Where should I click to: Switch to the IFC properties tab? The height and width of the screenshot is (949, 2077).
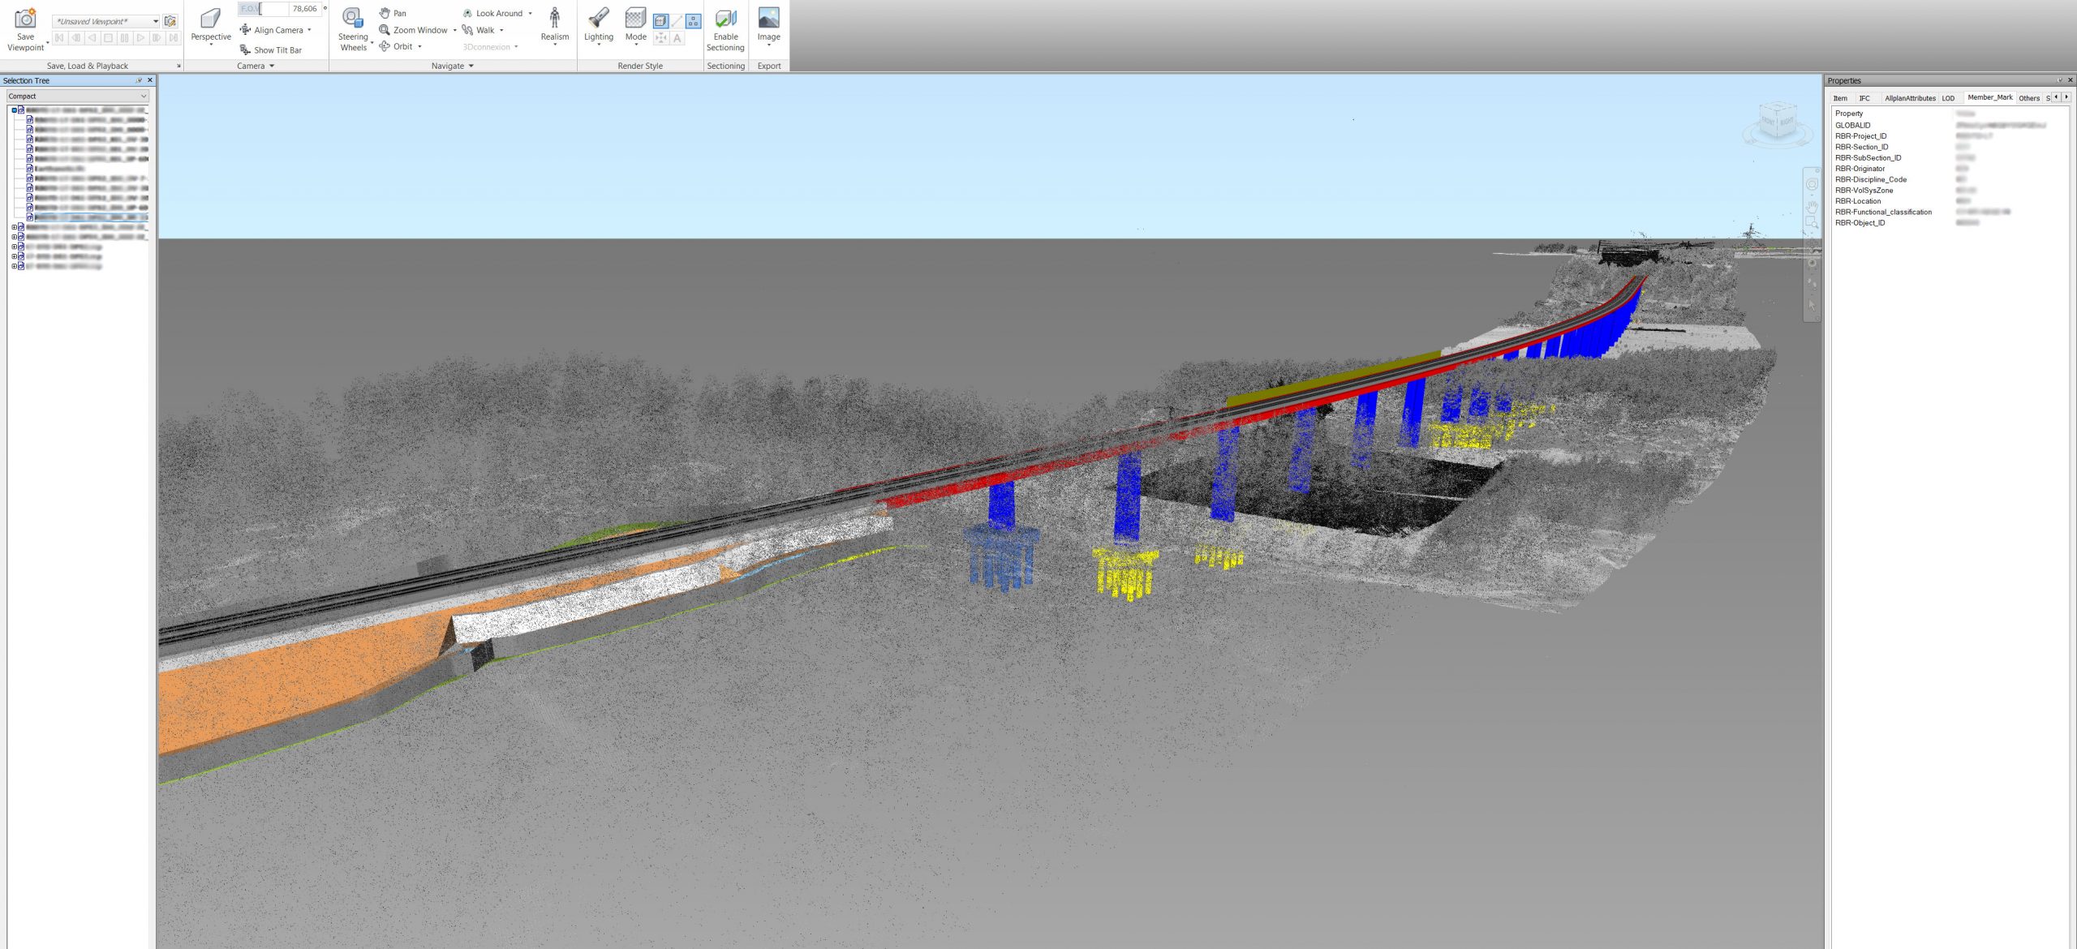point(1864,98)
